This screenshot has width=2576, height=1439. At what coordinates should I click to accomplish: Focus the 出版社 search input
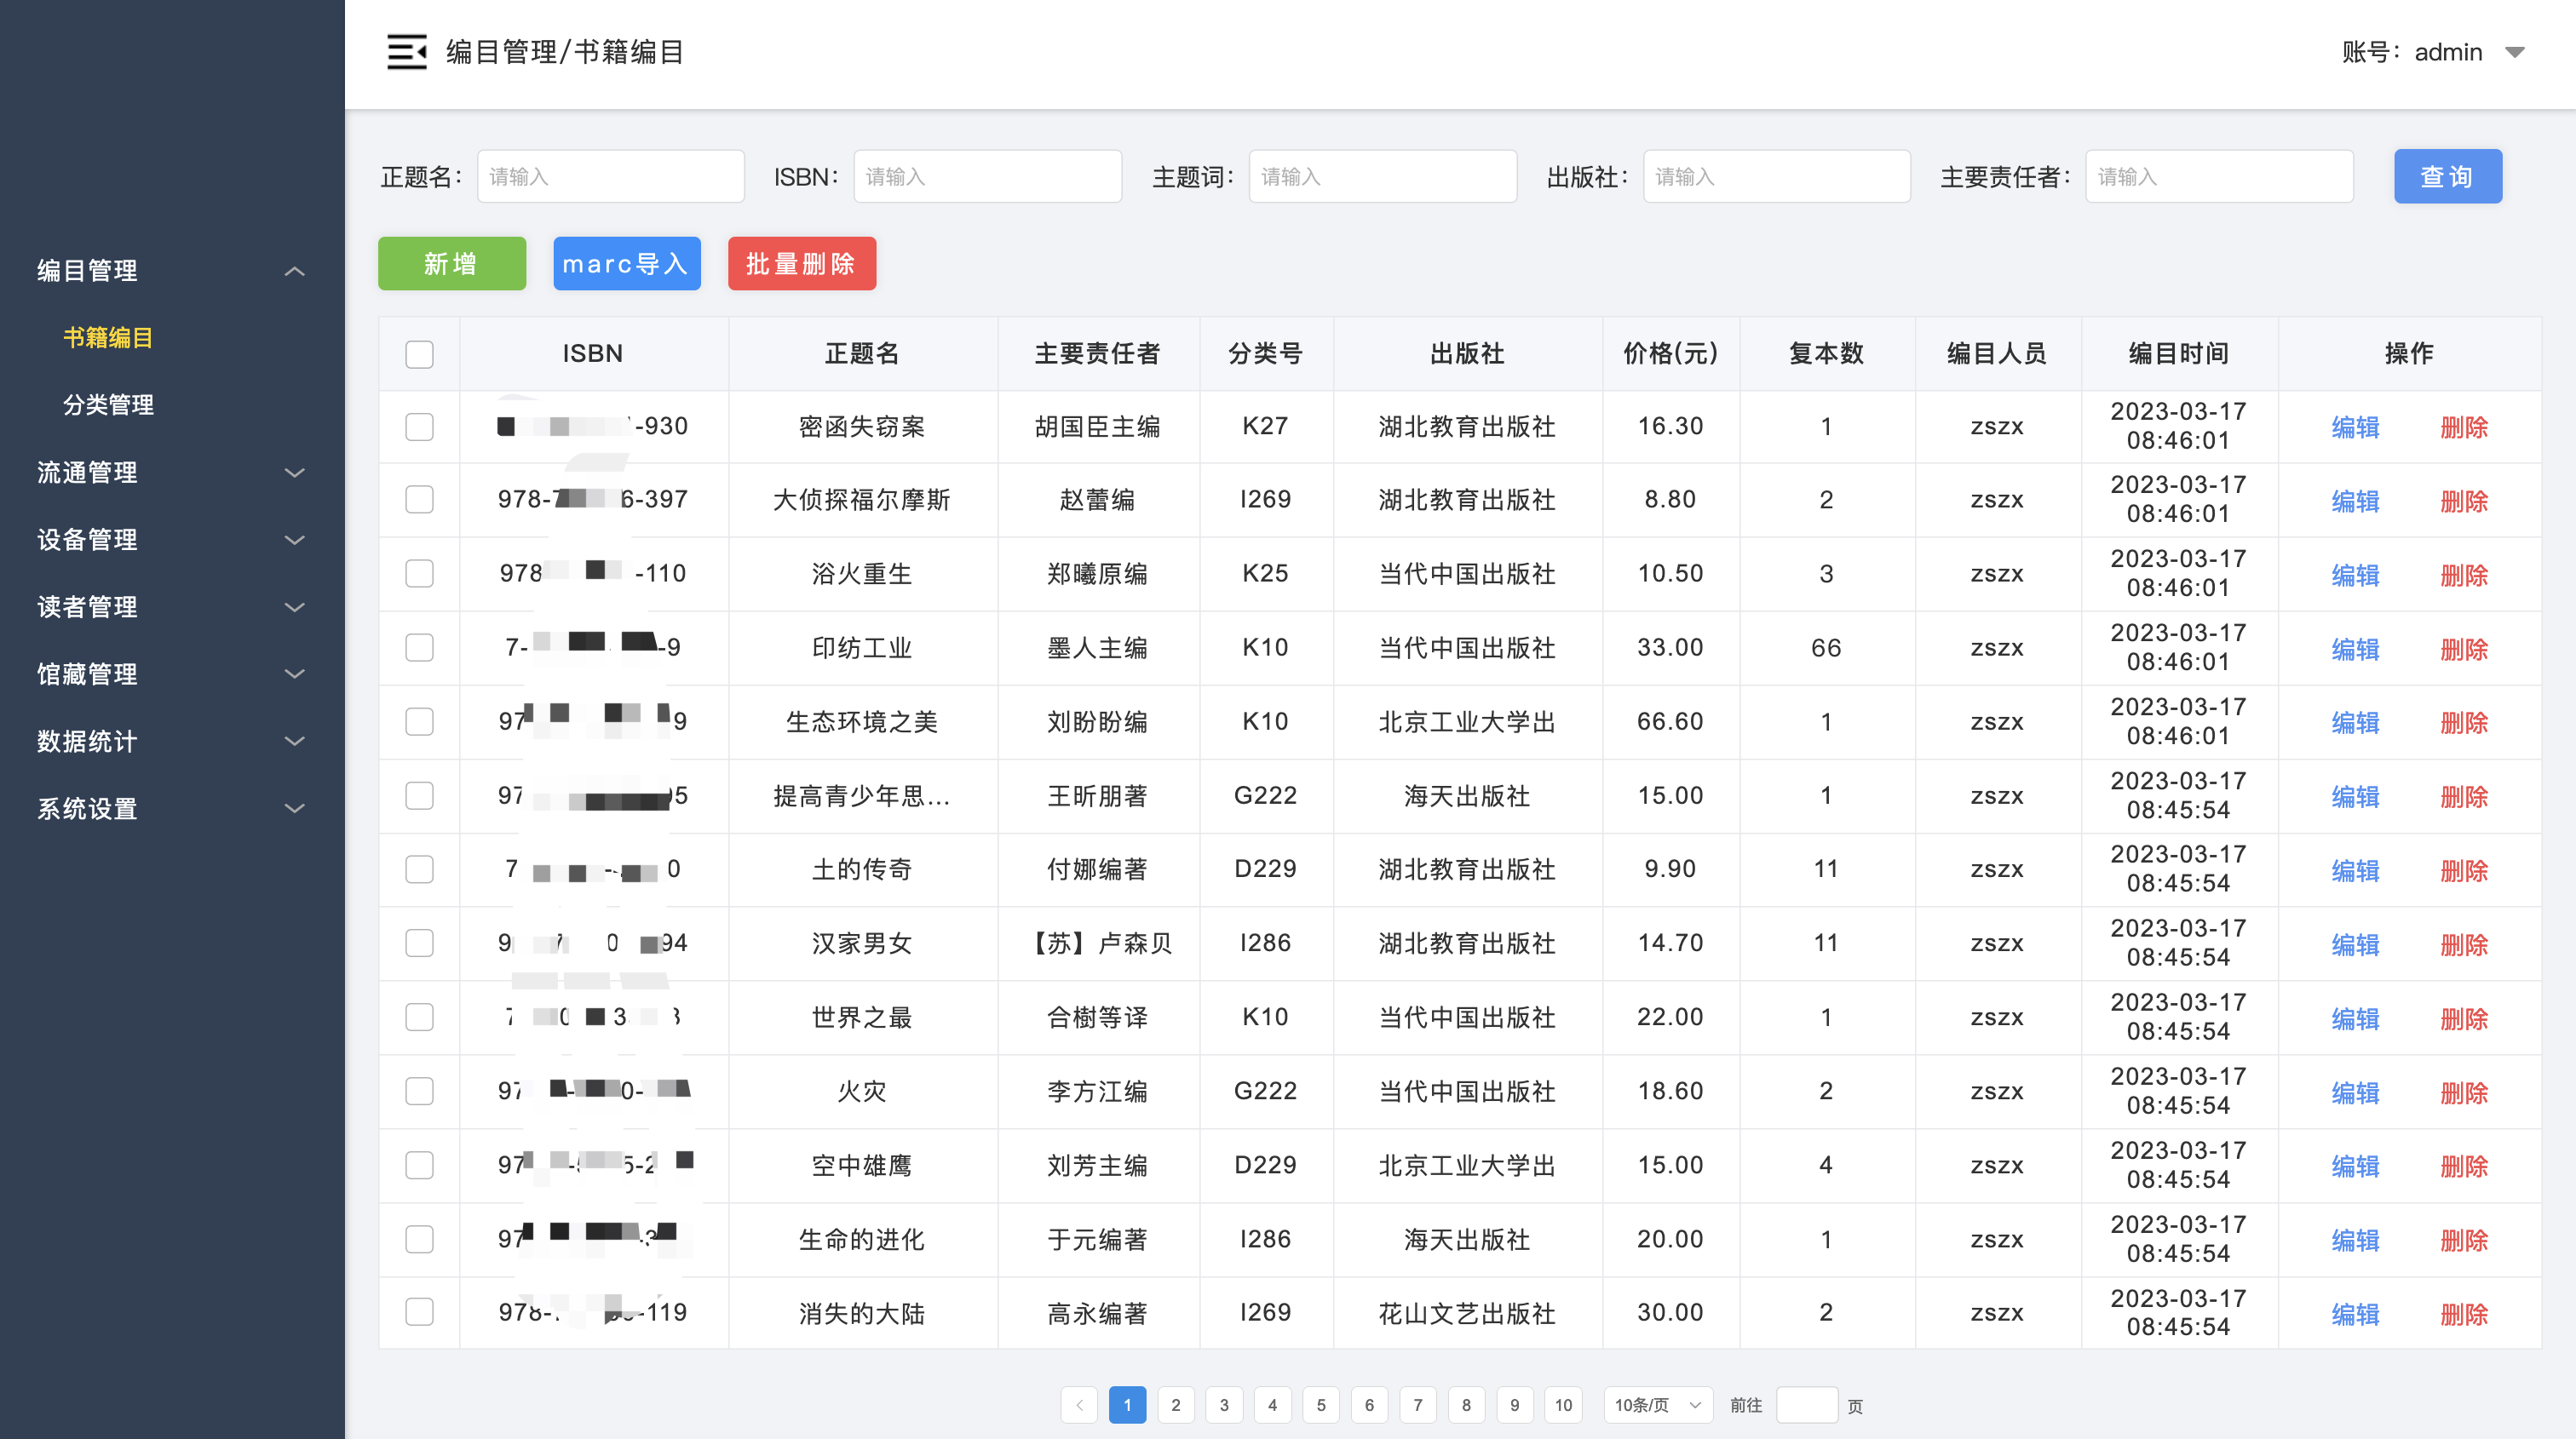click(x=1776, y=177)
